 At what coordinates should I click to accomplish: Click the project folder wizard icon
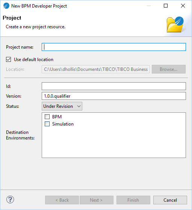click(175, 25)
